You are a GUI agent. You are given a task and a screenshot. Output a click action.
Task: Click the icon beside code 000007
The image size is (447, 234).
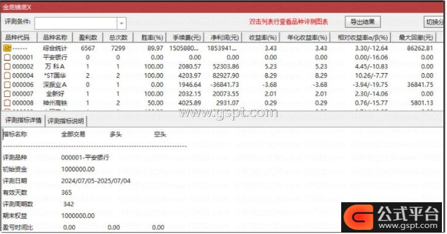(8, 94)
